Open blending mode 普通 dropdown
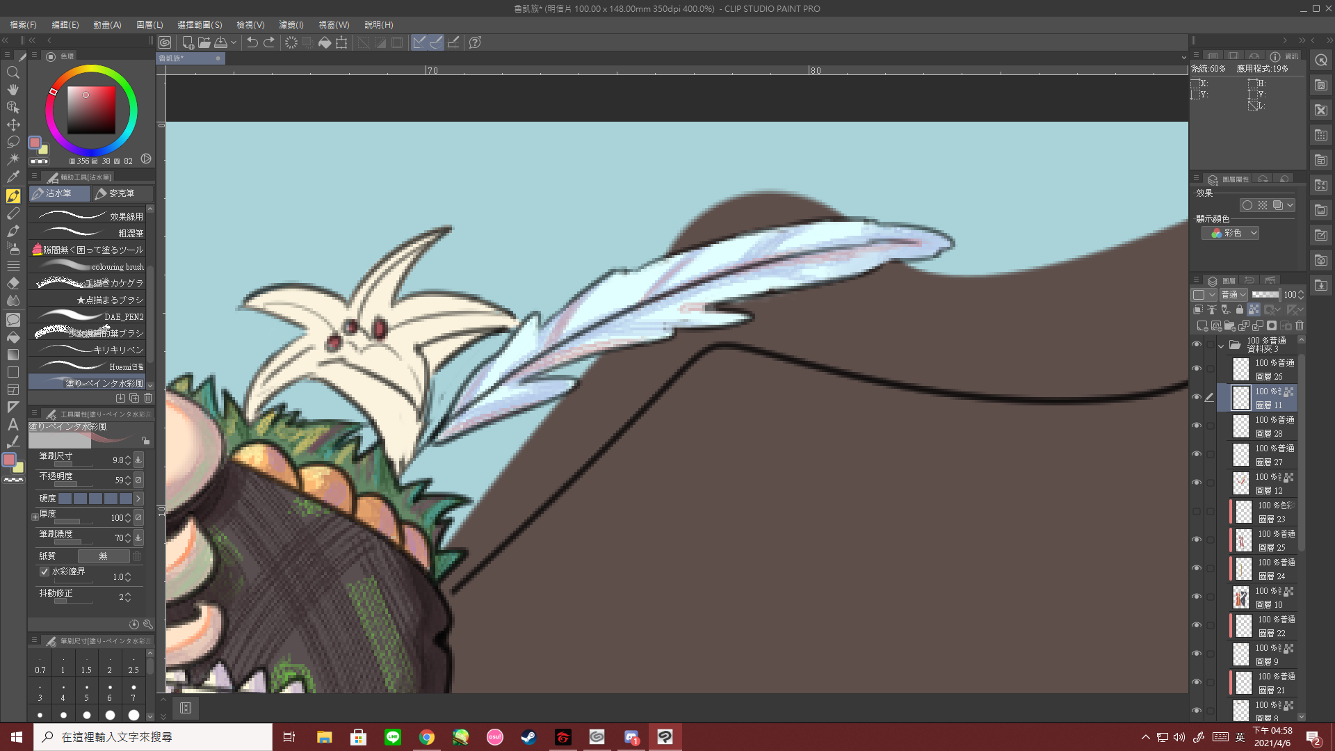 (x=1233, y=295)
